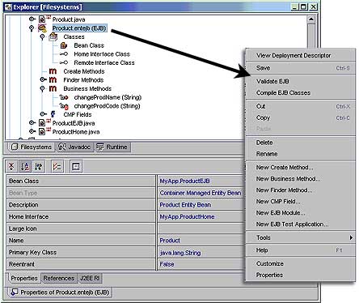
Task: Expand the ProductHome.java node
Action: (x=32, y=131)
